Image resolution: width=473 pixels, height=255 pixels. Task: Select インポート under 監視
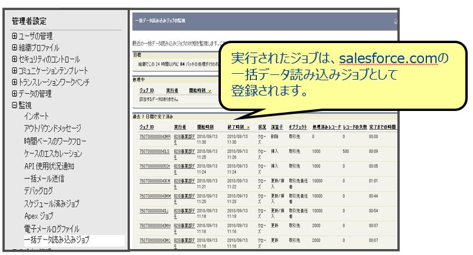37,116
